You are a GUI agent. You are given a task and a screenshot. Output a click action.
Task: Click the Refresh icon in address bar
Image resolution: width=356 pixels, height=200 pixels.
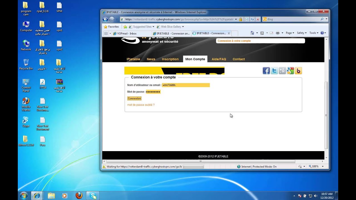pyautogui.click(x=252, y=19)
